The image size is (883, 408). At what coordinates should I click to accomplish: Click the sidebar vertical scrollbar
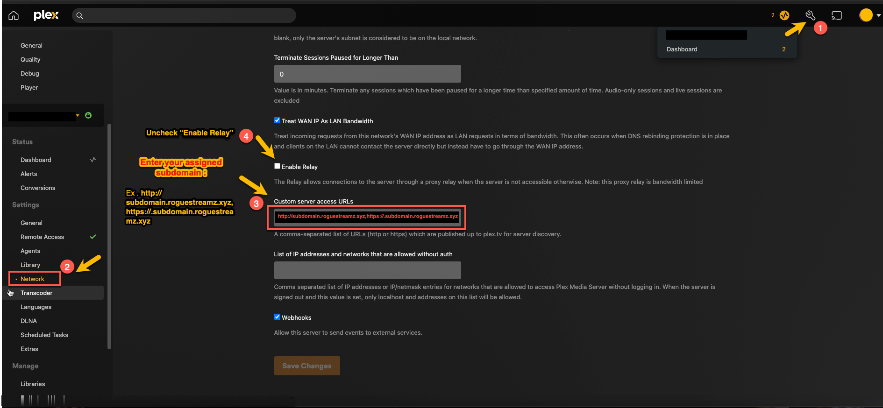point(109,236)
